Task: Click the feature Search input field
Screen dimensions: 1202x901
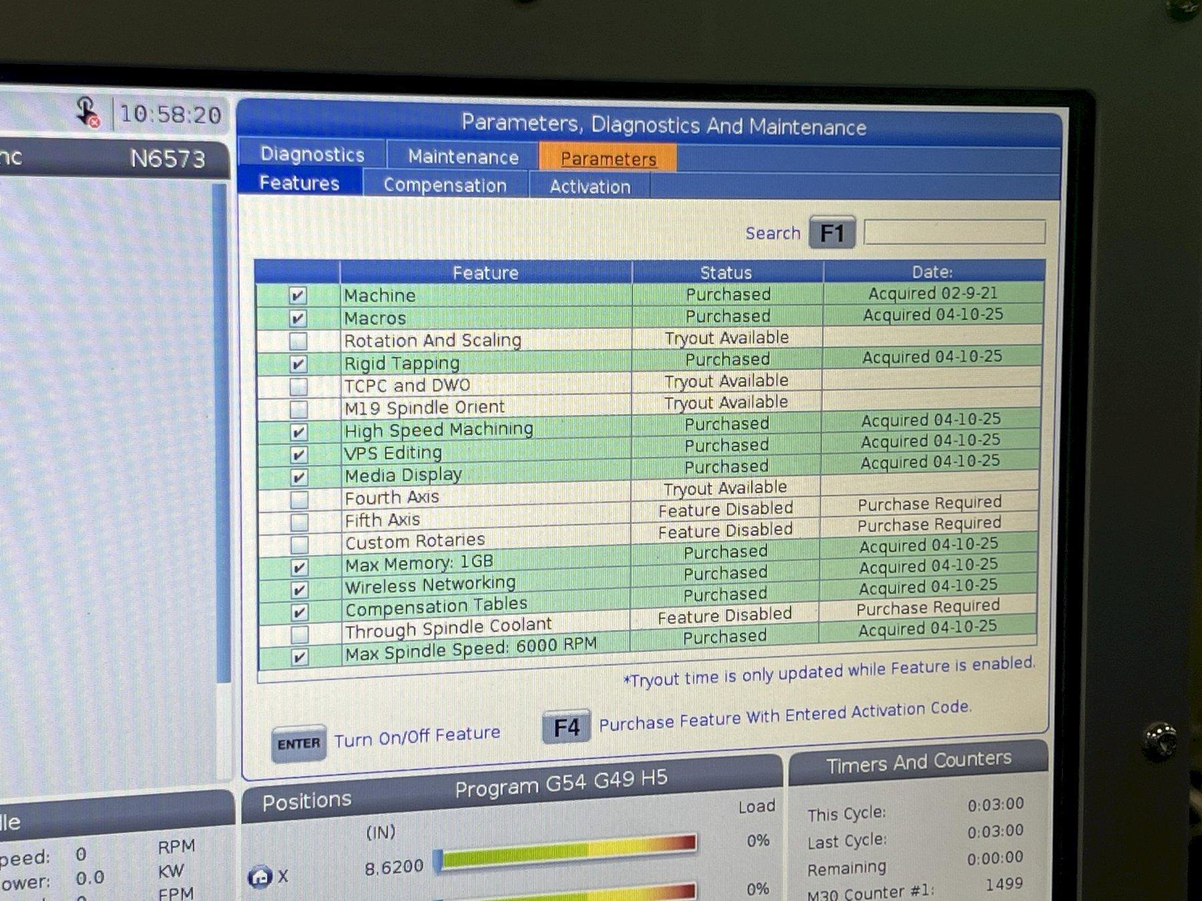Action: point(954,233)
